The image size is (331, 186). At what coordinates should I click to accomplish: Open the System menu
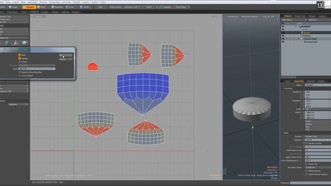click(95, 2)
